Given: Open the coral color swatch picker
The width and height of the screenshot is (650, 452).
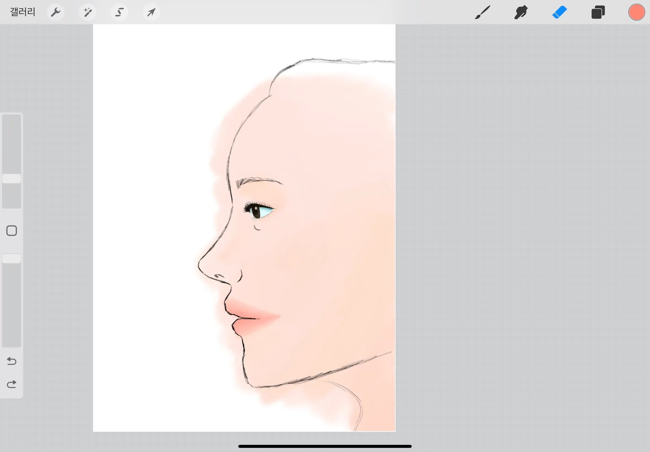Looking at the screenshot, I should [x=637, y=12].
